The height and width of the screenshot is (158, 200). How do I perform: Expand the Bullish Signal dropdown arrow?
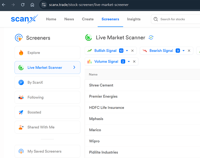tap(127, 51)
